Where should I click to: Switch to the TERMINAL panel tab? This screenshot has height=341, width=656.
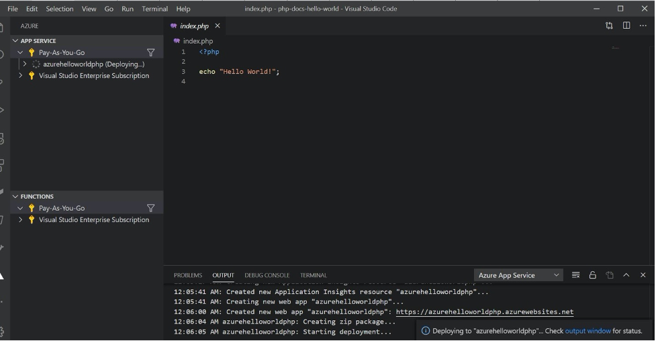point(314,275)
